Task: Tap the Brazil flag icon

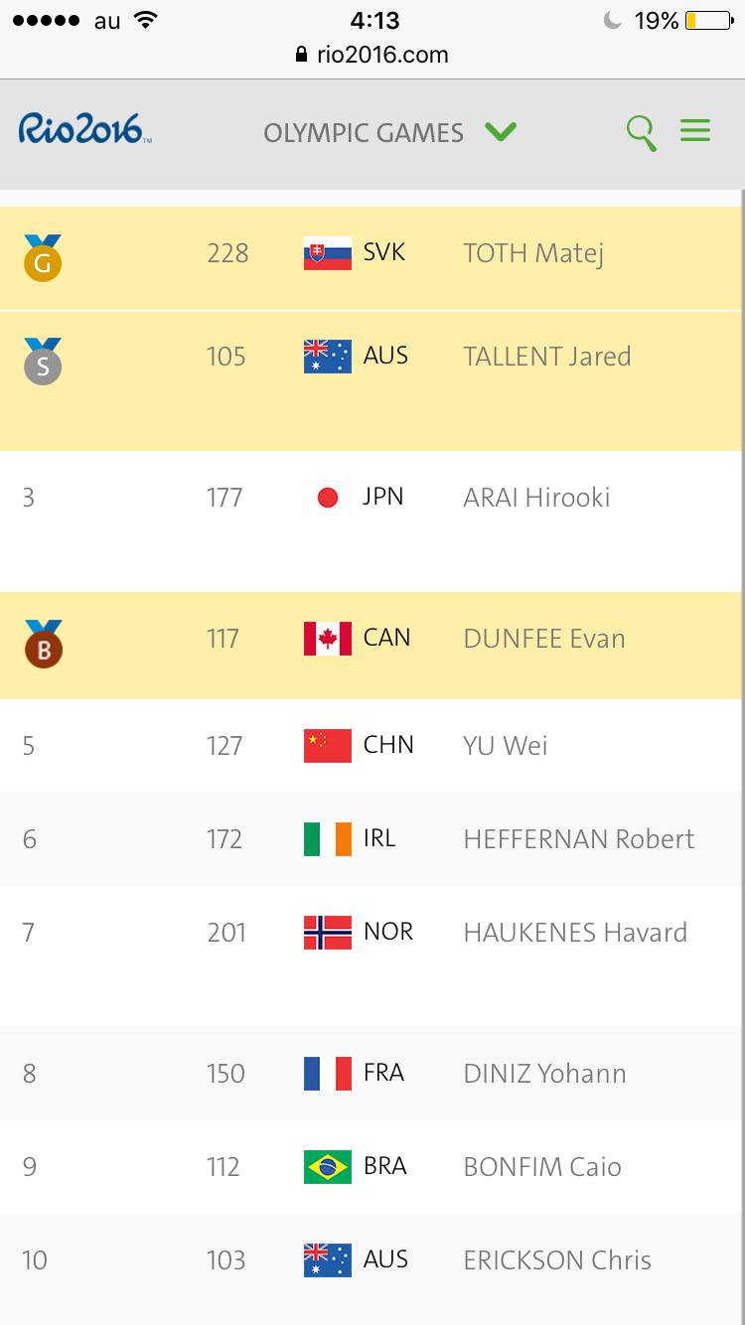Action: 328,1167
